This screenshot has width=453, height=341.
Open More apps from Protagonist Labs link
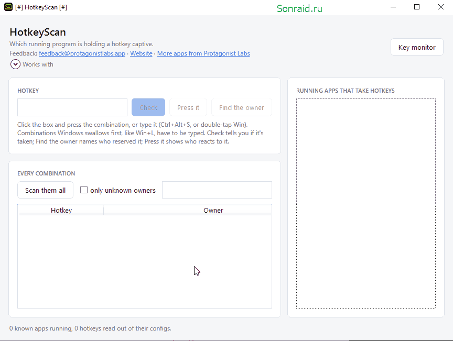pos(203,53)
